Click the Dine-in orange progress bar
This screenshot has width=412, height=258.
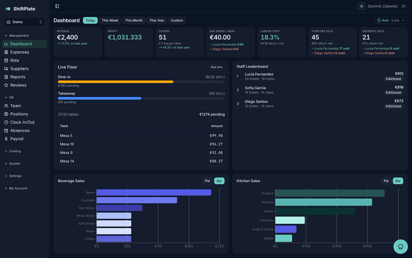(116, 82)
